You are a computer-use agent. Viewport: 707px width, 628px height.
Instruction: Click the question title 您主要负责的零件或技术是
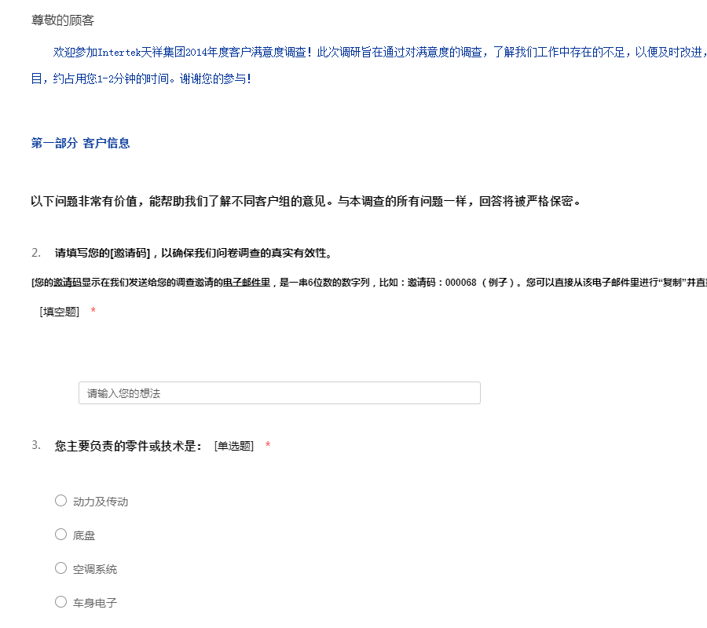128,446
